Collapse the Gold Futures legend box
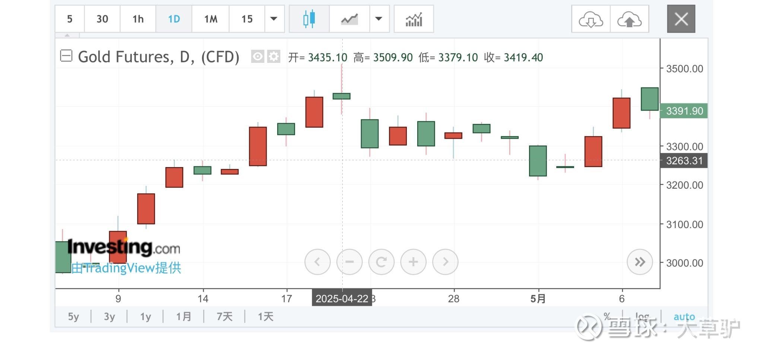This screenshot has height=352, width=763. 66,56
